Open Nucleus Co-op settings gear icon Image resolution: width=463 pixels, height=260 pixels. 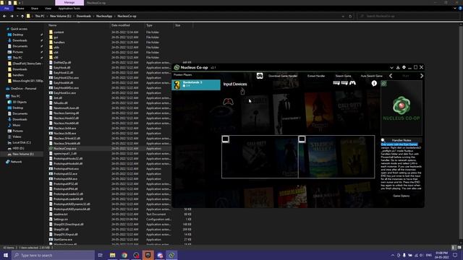point(404,67)
